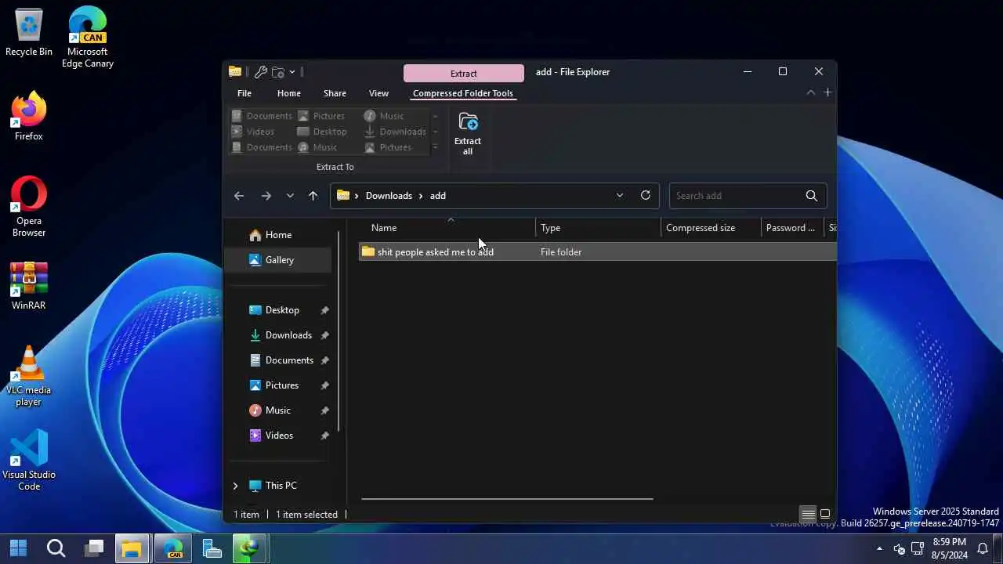Click the Downloads breadcrumb in address bar

point(389,196)
